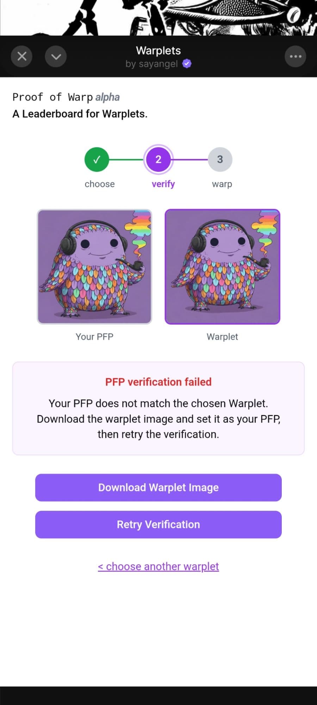Open the three-dots options menu
The width and height of the screenshot is (317, 705).
click(295, 56)
